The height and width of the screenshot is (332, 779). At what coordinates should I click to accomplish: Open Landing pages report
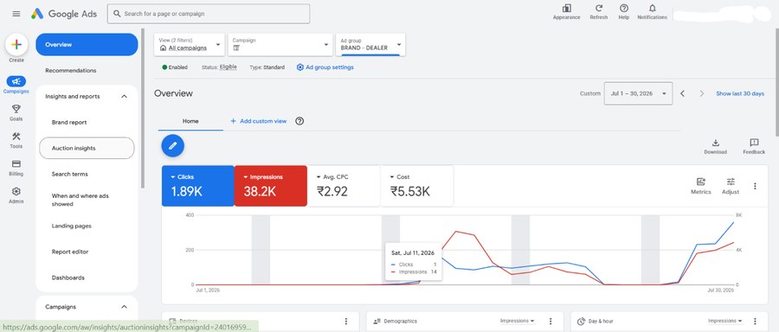point(72,226)
